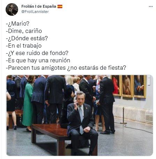
Task: Click the rope stanchion post in photo
Action: (123, 115)
